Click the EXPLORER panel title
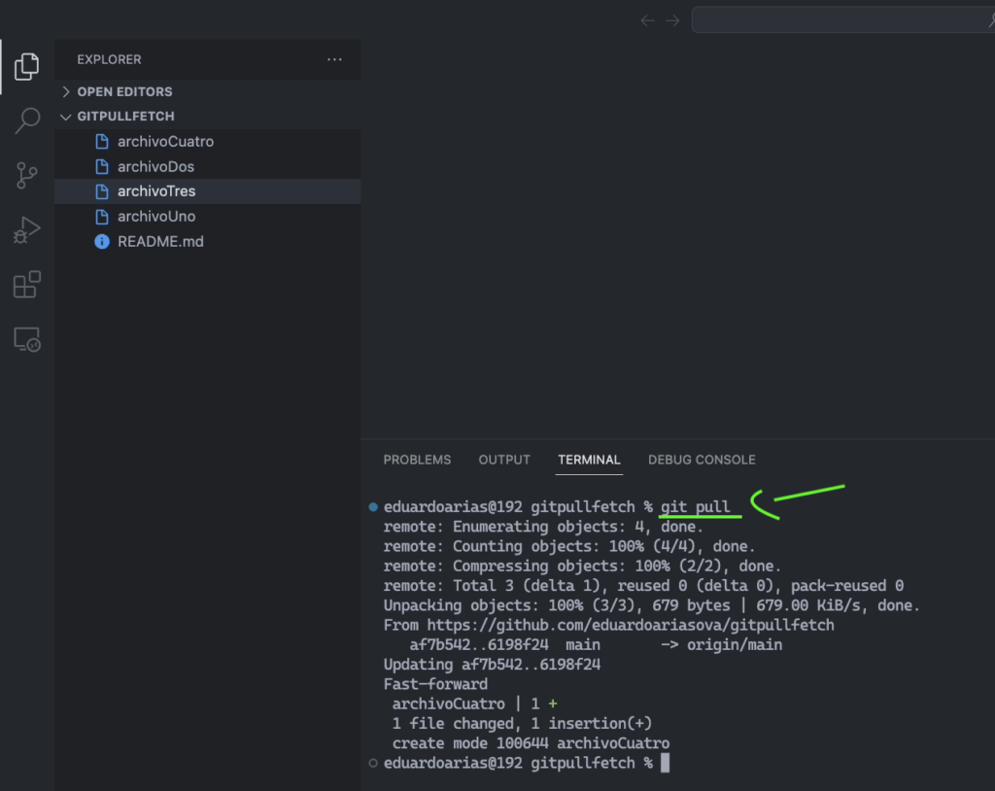This screenshot has height=791, width=995. [x=109, y=59]
